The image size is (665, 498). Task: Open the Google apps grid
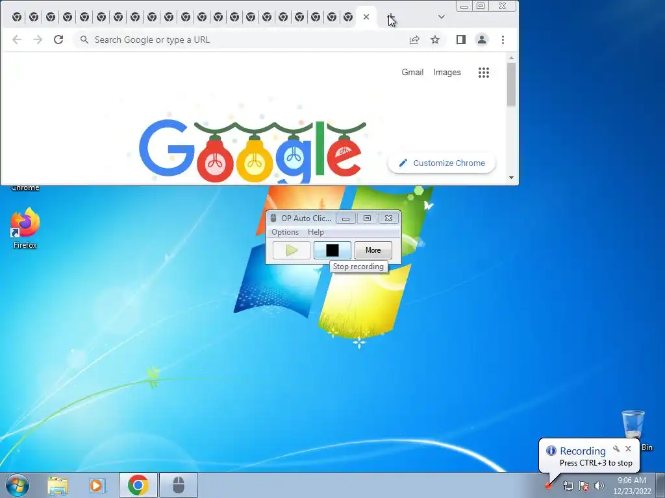point(484,73)
